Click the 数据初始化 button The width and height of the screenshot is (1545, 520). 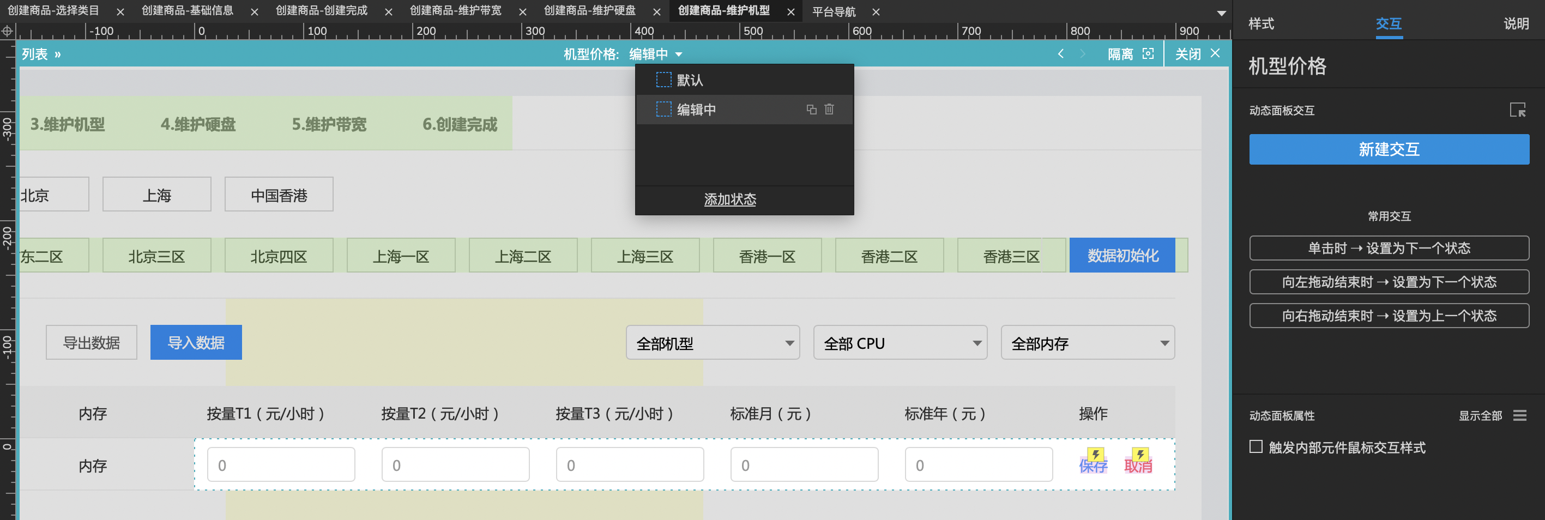pos(1122,256)
